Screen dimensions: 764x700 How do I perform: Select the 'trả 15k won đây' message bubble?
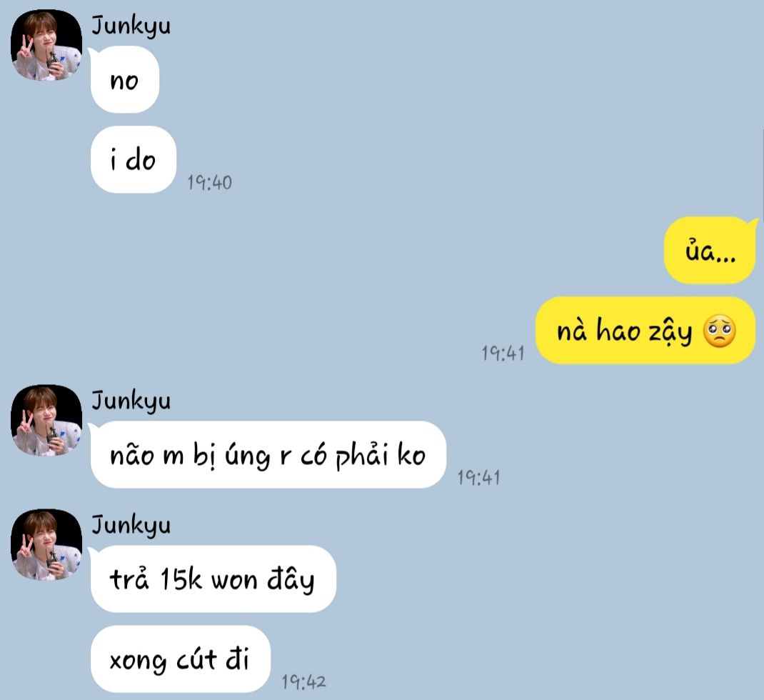(x=213, y=579)
